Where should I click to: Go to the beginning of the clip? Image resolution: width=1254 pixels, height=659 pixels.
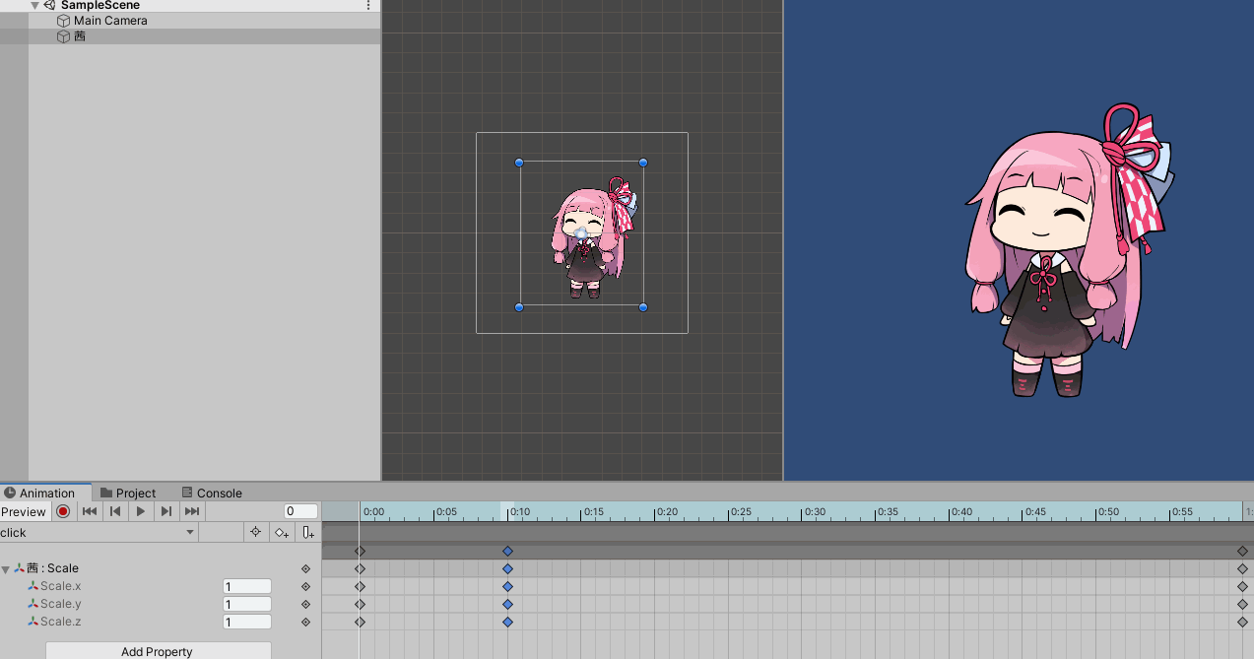(x=90, y=511)
